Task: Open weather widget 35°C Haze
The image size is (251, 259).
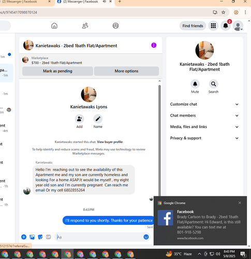Action: click(x=179, y=254)
